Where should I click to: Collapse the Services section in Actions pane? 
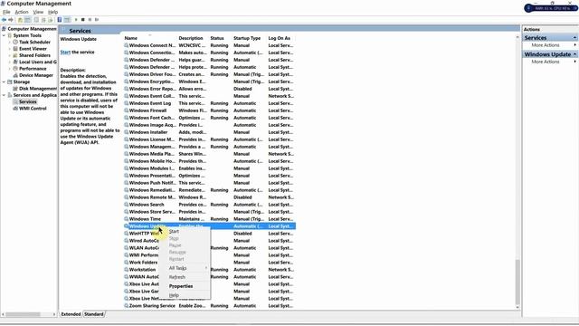[x=574, y=38]
